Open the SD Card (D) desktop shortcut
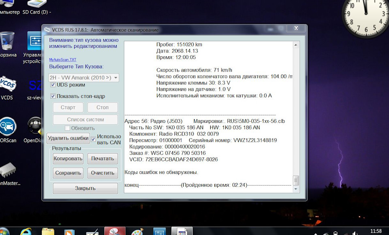Image resolution: width=389 pixels, height=235 pixels. [x=37, y=4]
